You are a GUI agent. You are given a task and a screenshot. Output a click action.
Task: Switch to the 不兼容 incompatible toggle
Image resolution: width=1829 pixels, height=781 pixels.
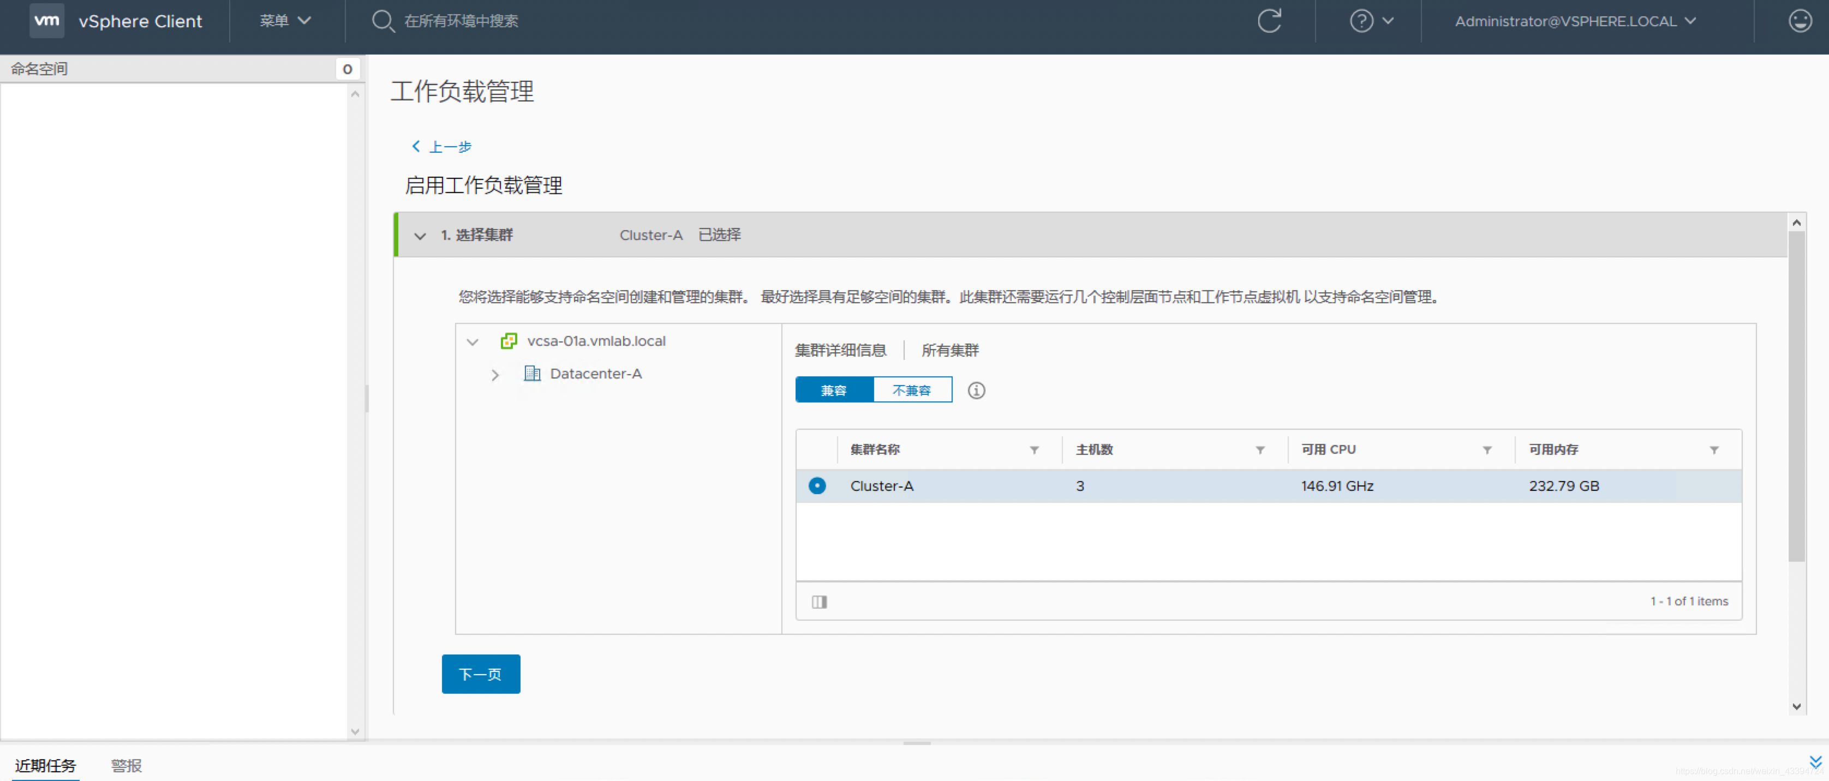pos(912,390)
